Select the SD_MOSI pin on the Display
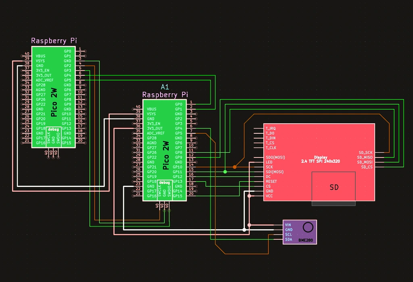 [x=365, y=162]
